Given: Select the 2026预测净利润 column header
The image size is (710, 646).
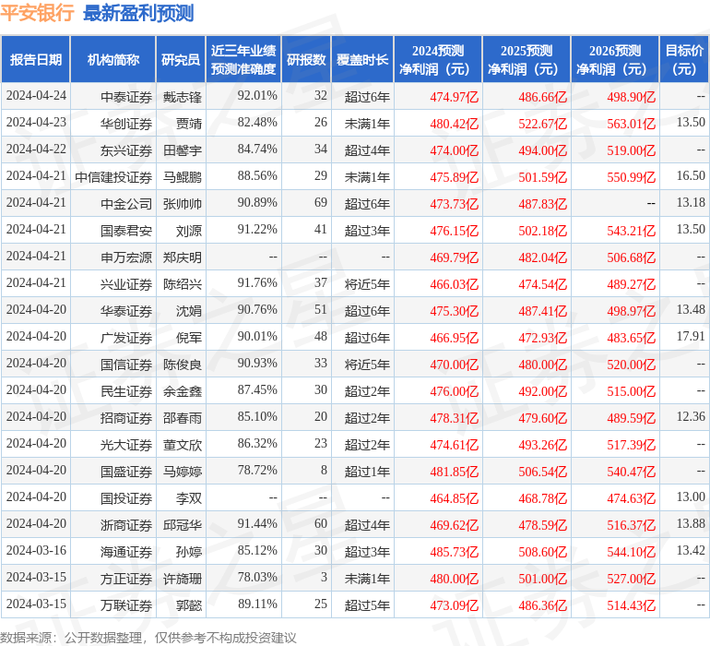Looking at the screenshot, I should click(615, 59).
